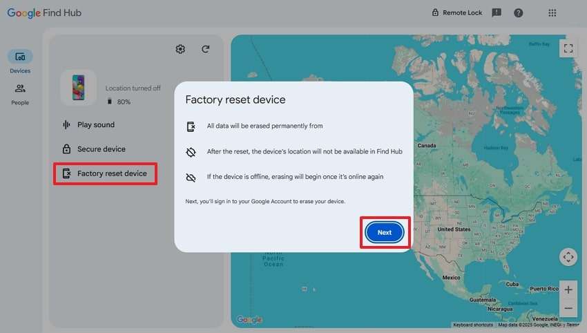Choose Secure device option
The height and width of the screenshot is (333, 587).
pyautogui.click(x=94, y=149)
